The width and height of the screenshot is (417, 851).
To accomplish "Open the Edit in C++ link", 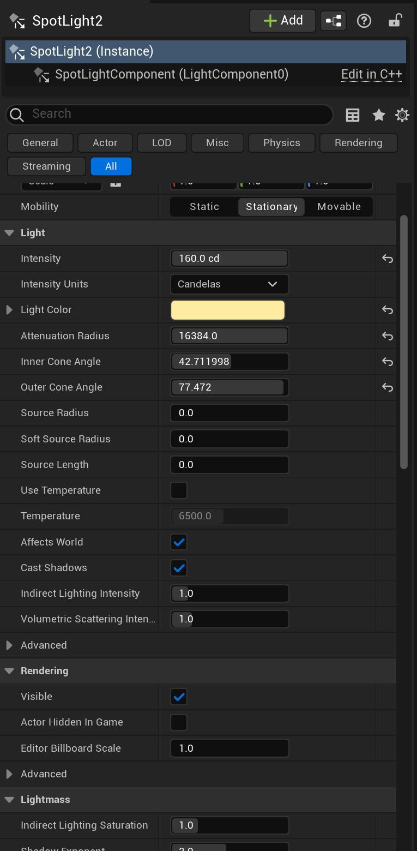I will [x=371, y=74].
